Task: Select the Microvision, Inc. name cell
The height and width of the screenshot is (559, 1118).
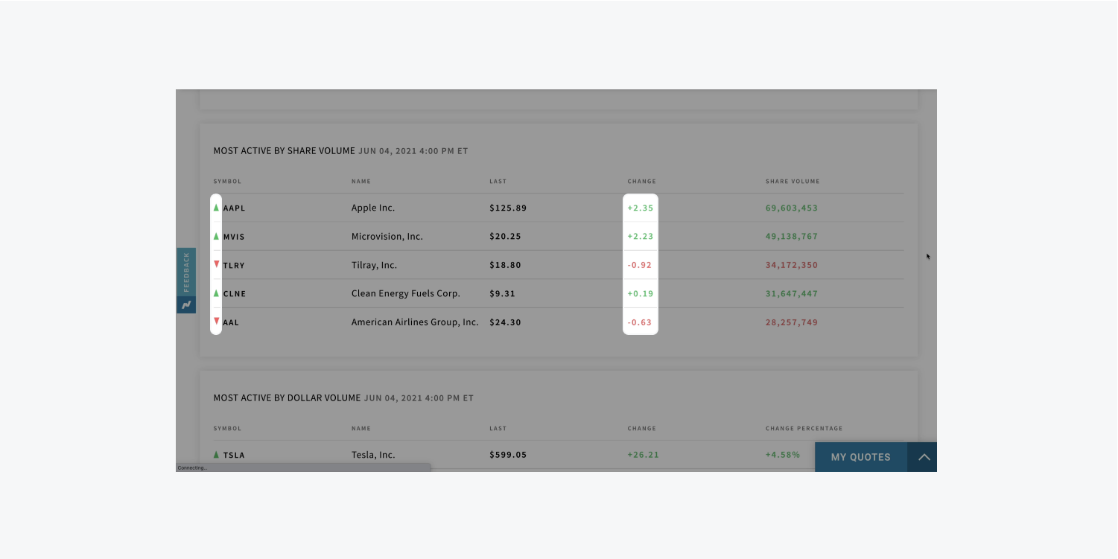Action: 387,237
